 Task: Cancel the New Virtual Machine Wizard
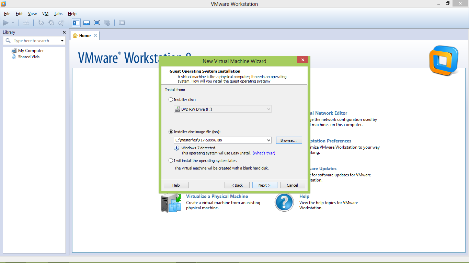pyautogui.click(x=293, y=185)
